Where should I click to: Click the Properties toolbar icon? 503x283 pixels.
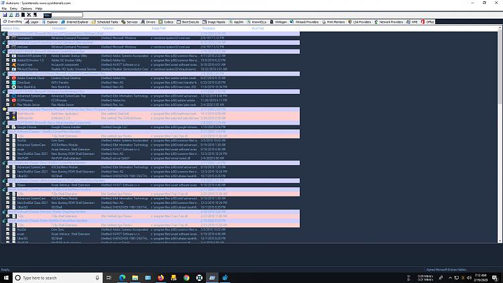coord(23,15)
